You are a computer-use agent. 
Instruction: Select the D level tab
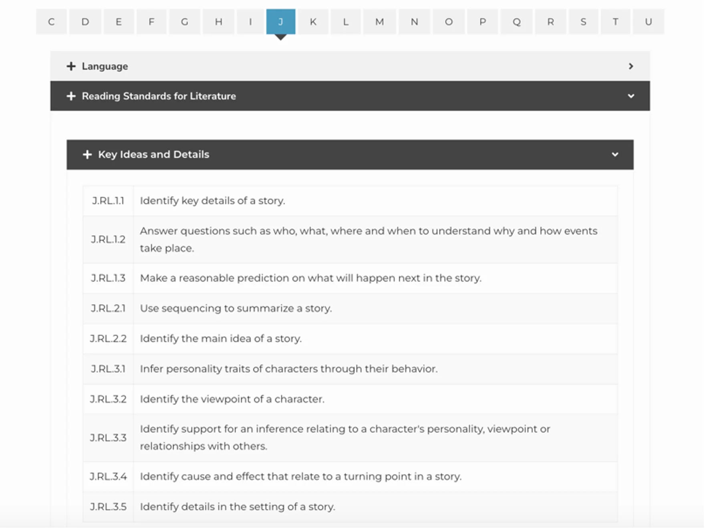coord(85,22)
